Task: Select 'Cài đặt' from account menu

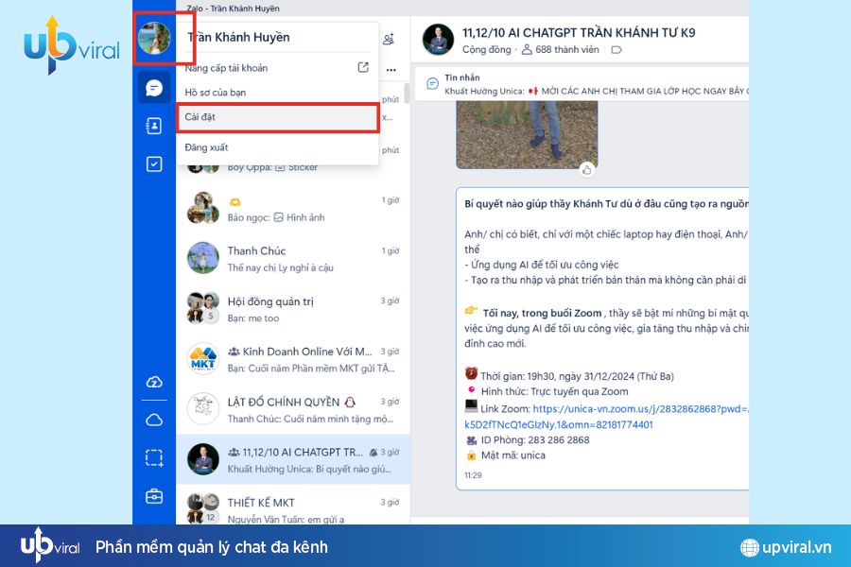Action: 277,117
